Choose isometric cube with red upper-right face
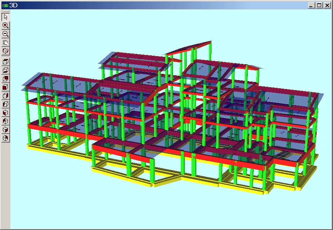Image resolution: width=333 pixels, height=230 pixels. tap(6, 138)
